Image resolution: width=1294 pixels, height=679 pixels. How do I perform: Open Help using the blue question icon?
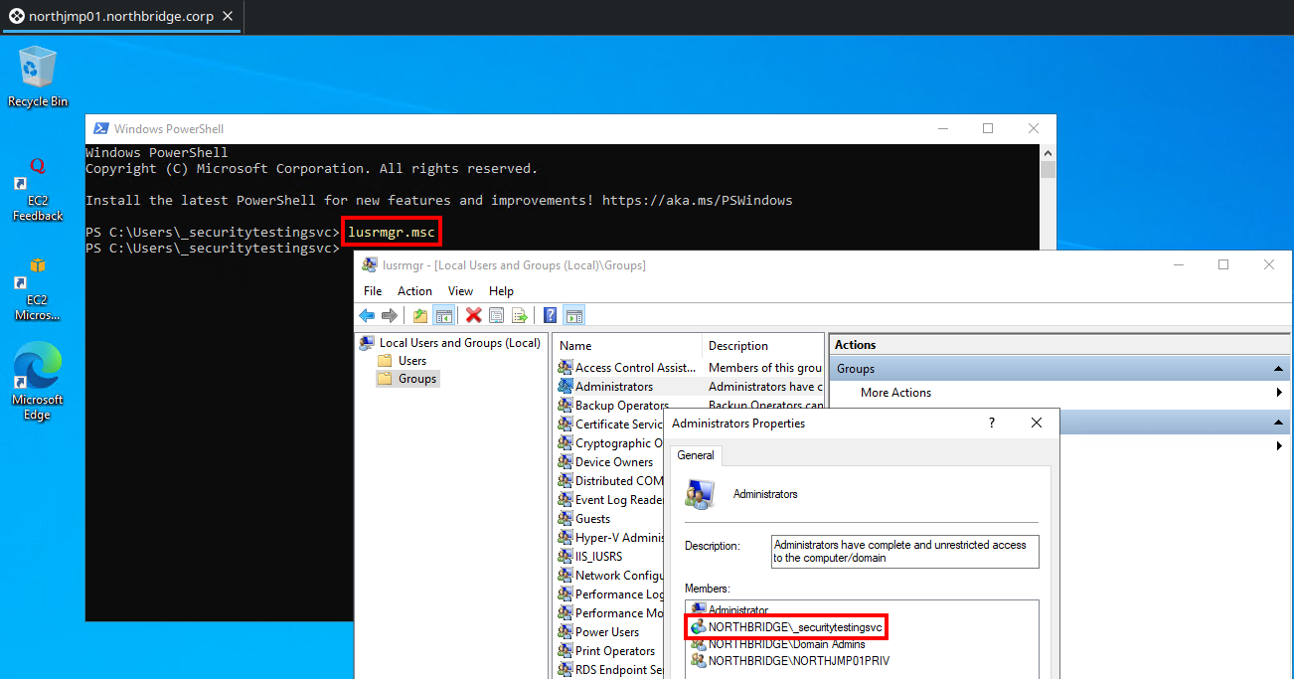[x=550, y=315]
